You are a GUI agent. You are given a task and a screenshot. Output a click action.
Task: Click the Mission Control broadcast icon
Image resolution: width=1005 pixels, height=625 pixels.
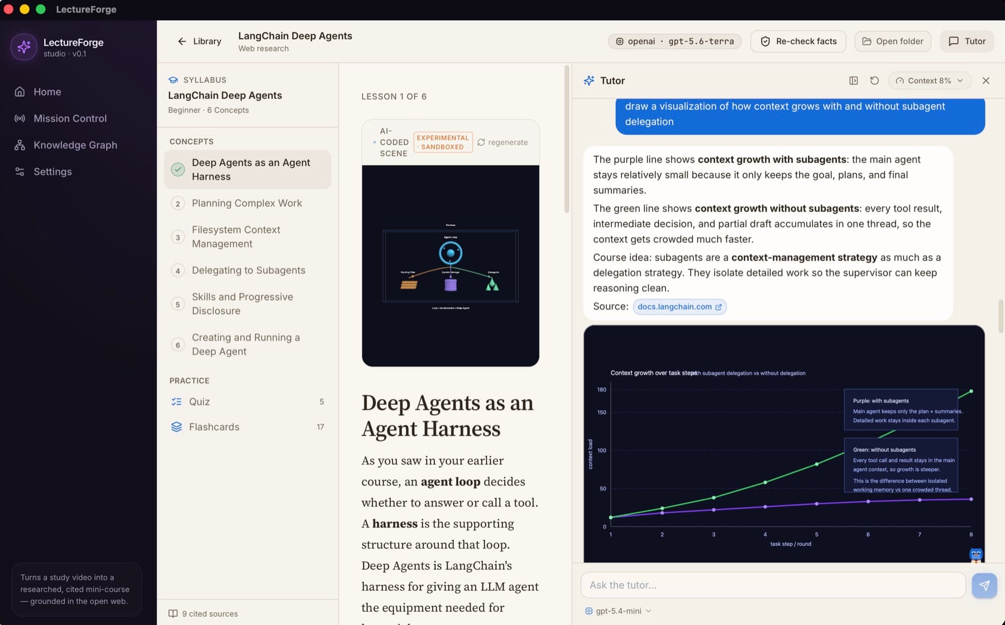20,118
